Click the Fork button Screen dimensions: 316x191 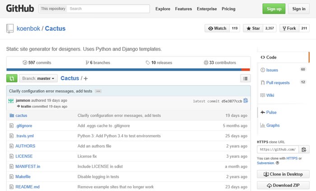tap(289, 28)
